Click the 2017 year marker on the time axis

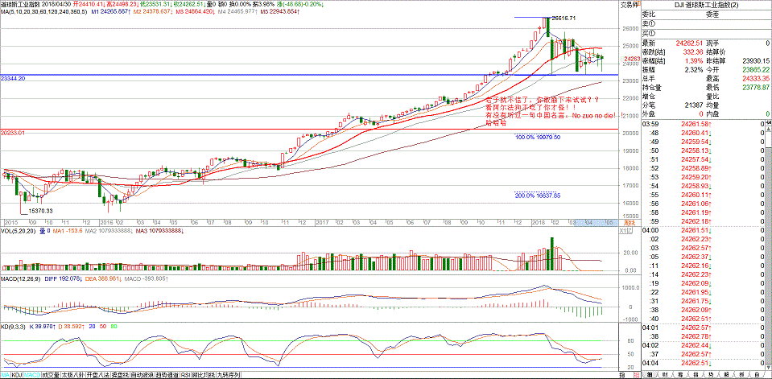(323, 222)
